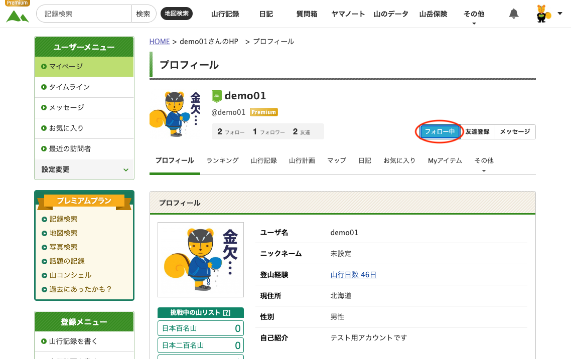
Task: Click the 検索 search button
Action: coord(143,14)
